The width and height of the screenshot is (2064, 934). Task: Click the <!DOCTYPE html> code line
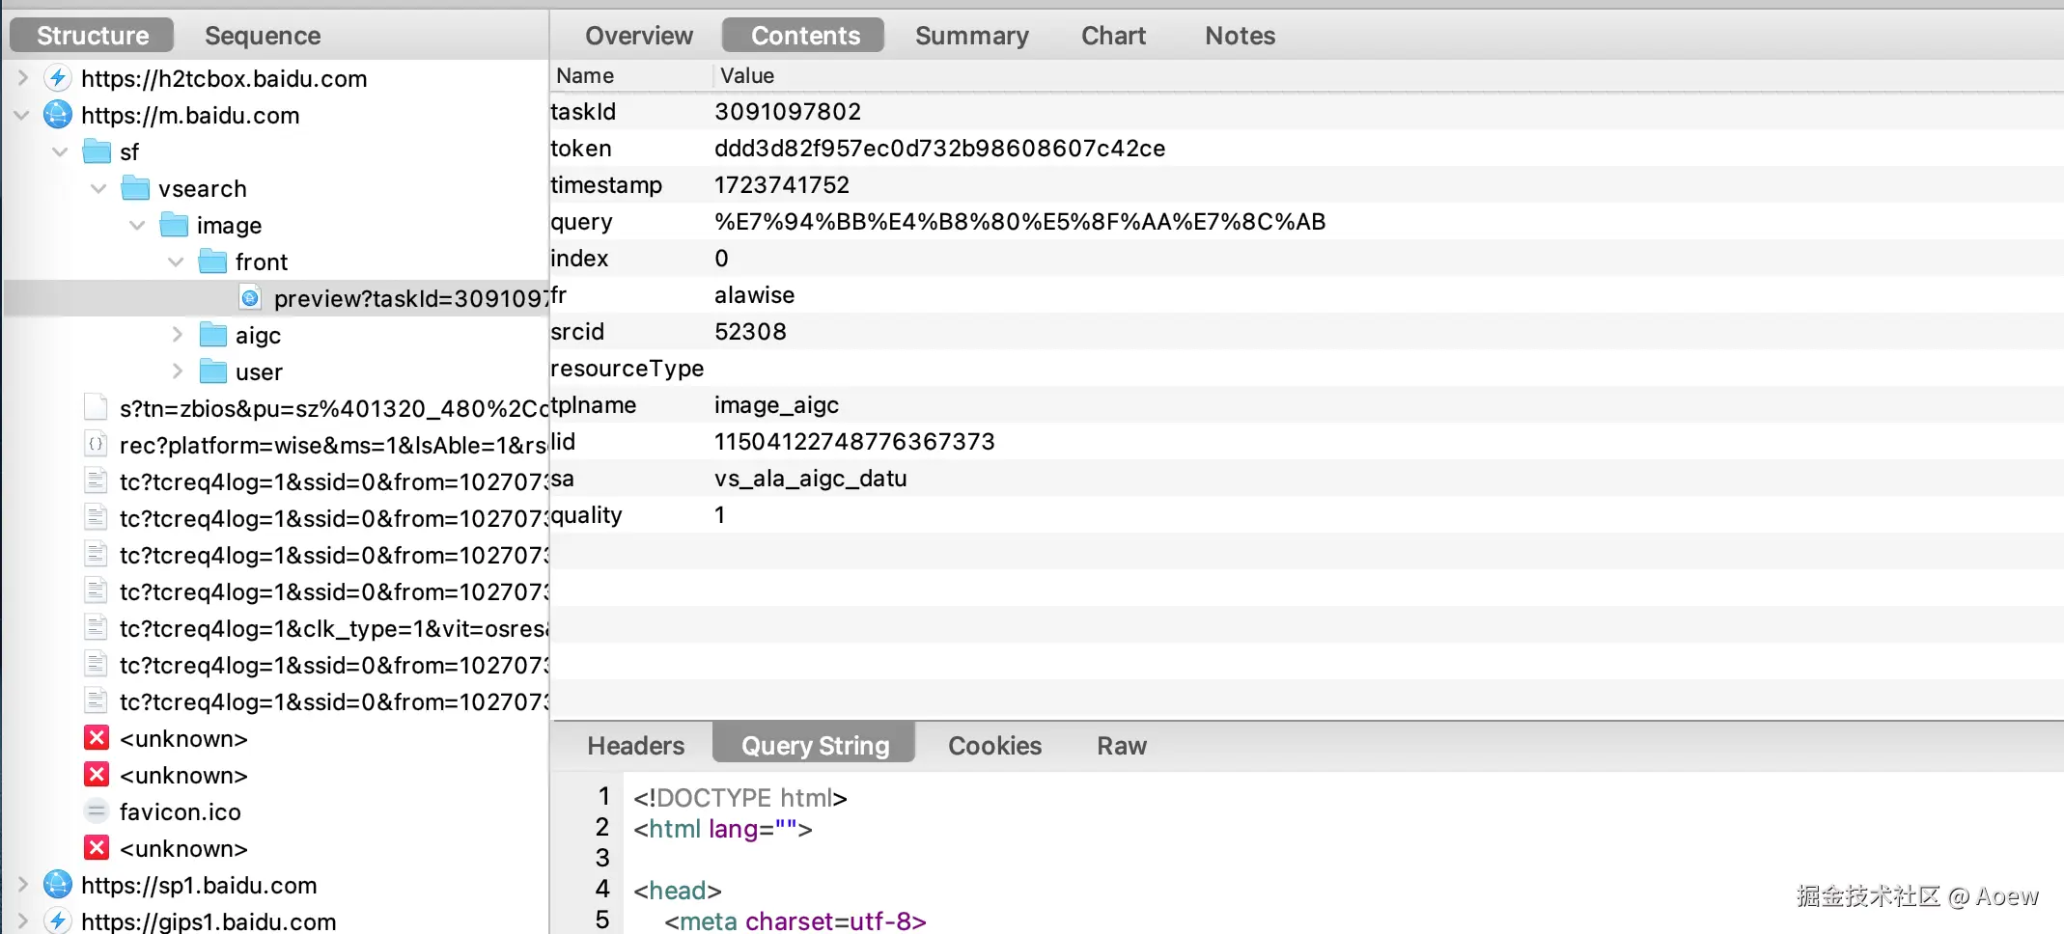(x=740, y=798)
